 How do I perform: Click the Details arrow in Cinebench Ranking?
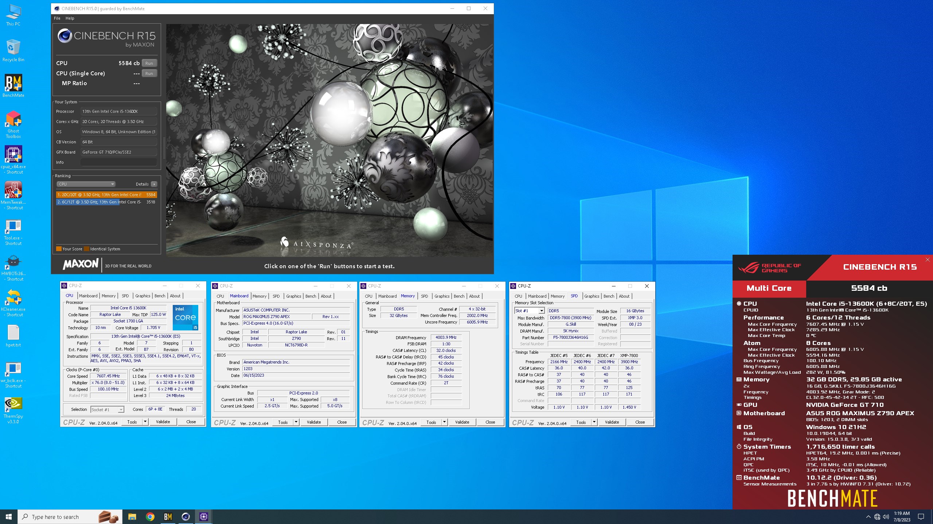154,184
